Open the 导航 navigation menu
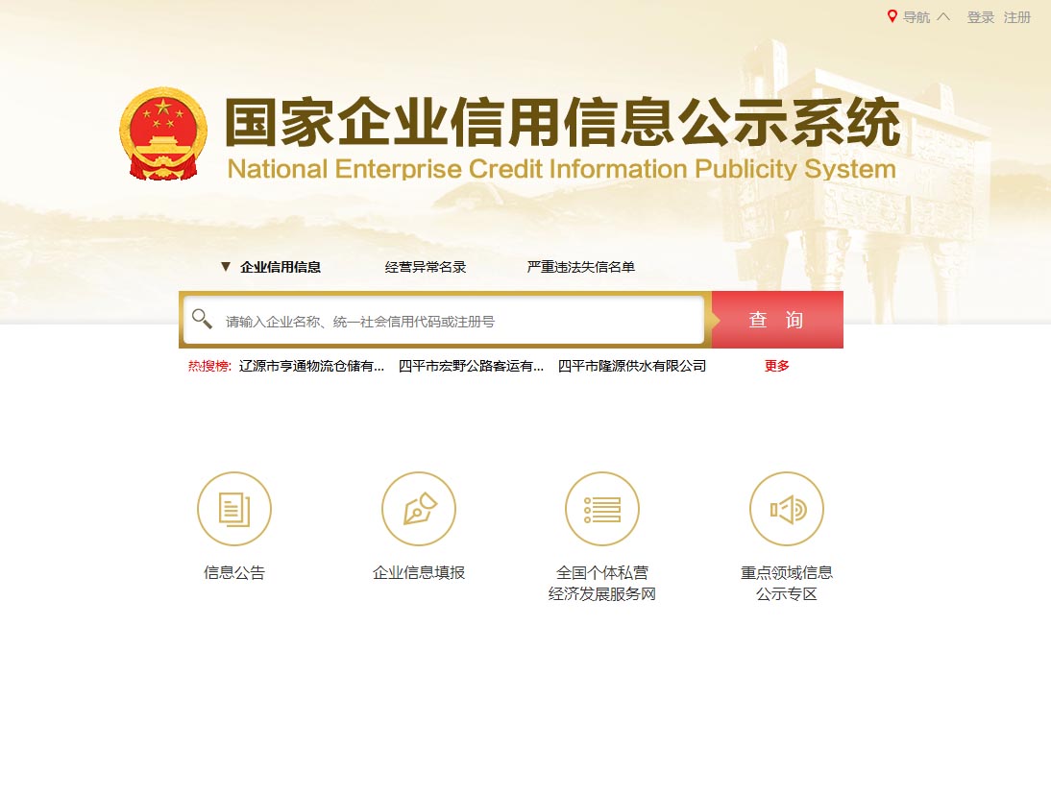 (917, 17)
